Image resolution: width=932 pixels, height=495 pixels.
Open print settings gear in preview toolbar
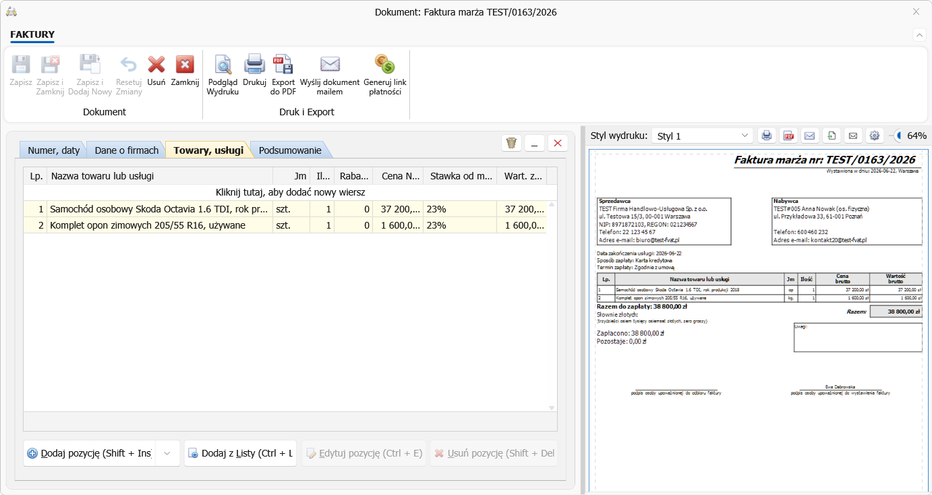pyautogui.click(x=875, y=136)
